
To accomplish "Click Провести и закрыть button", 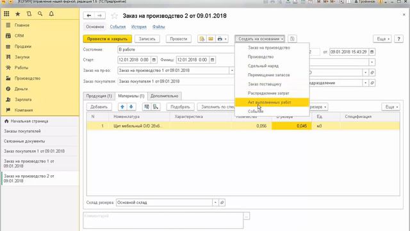I will (x=108, y=38).
